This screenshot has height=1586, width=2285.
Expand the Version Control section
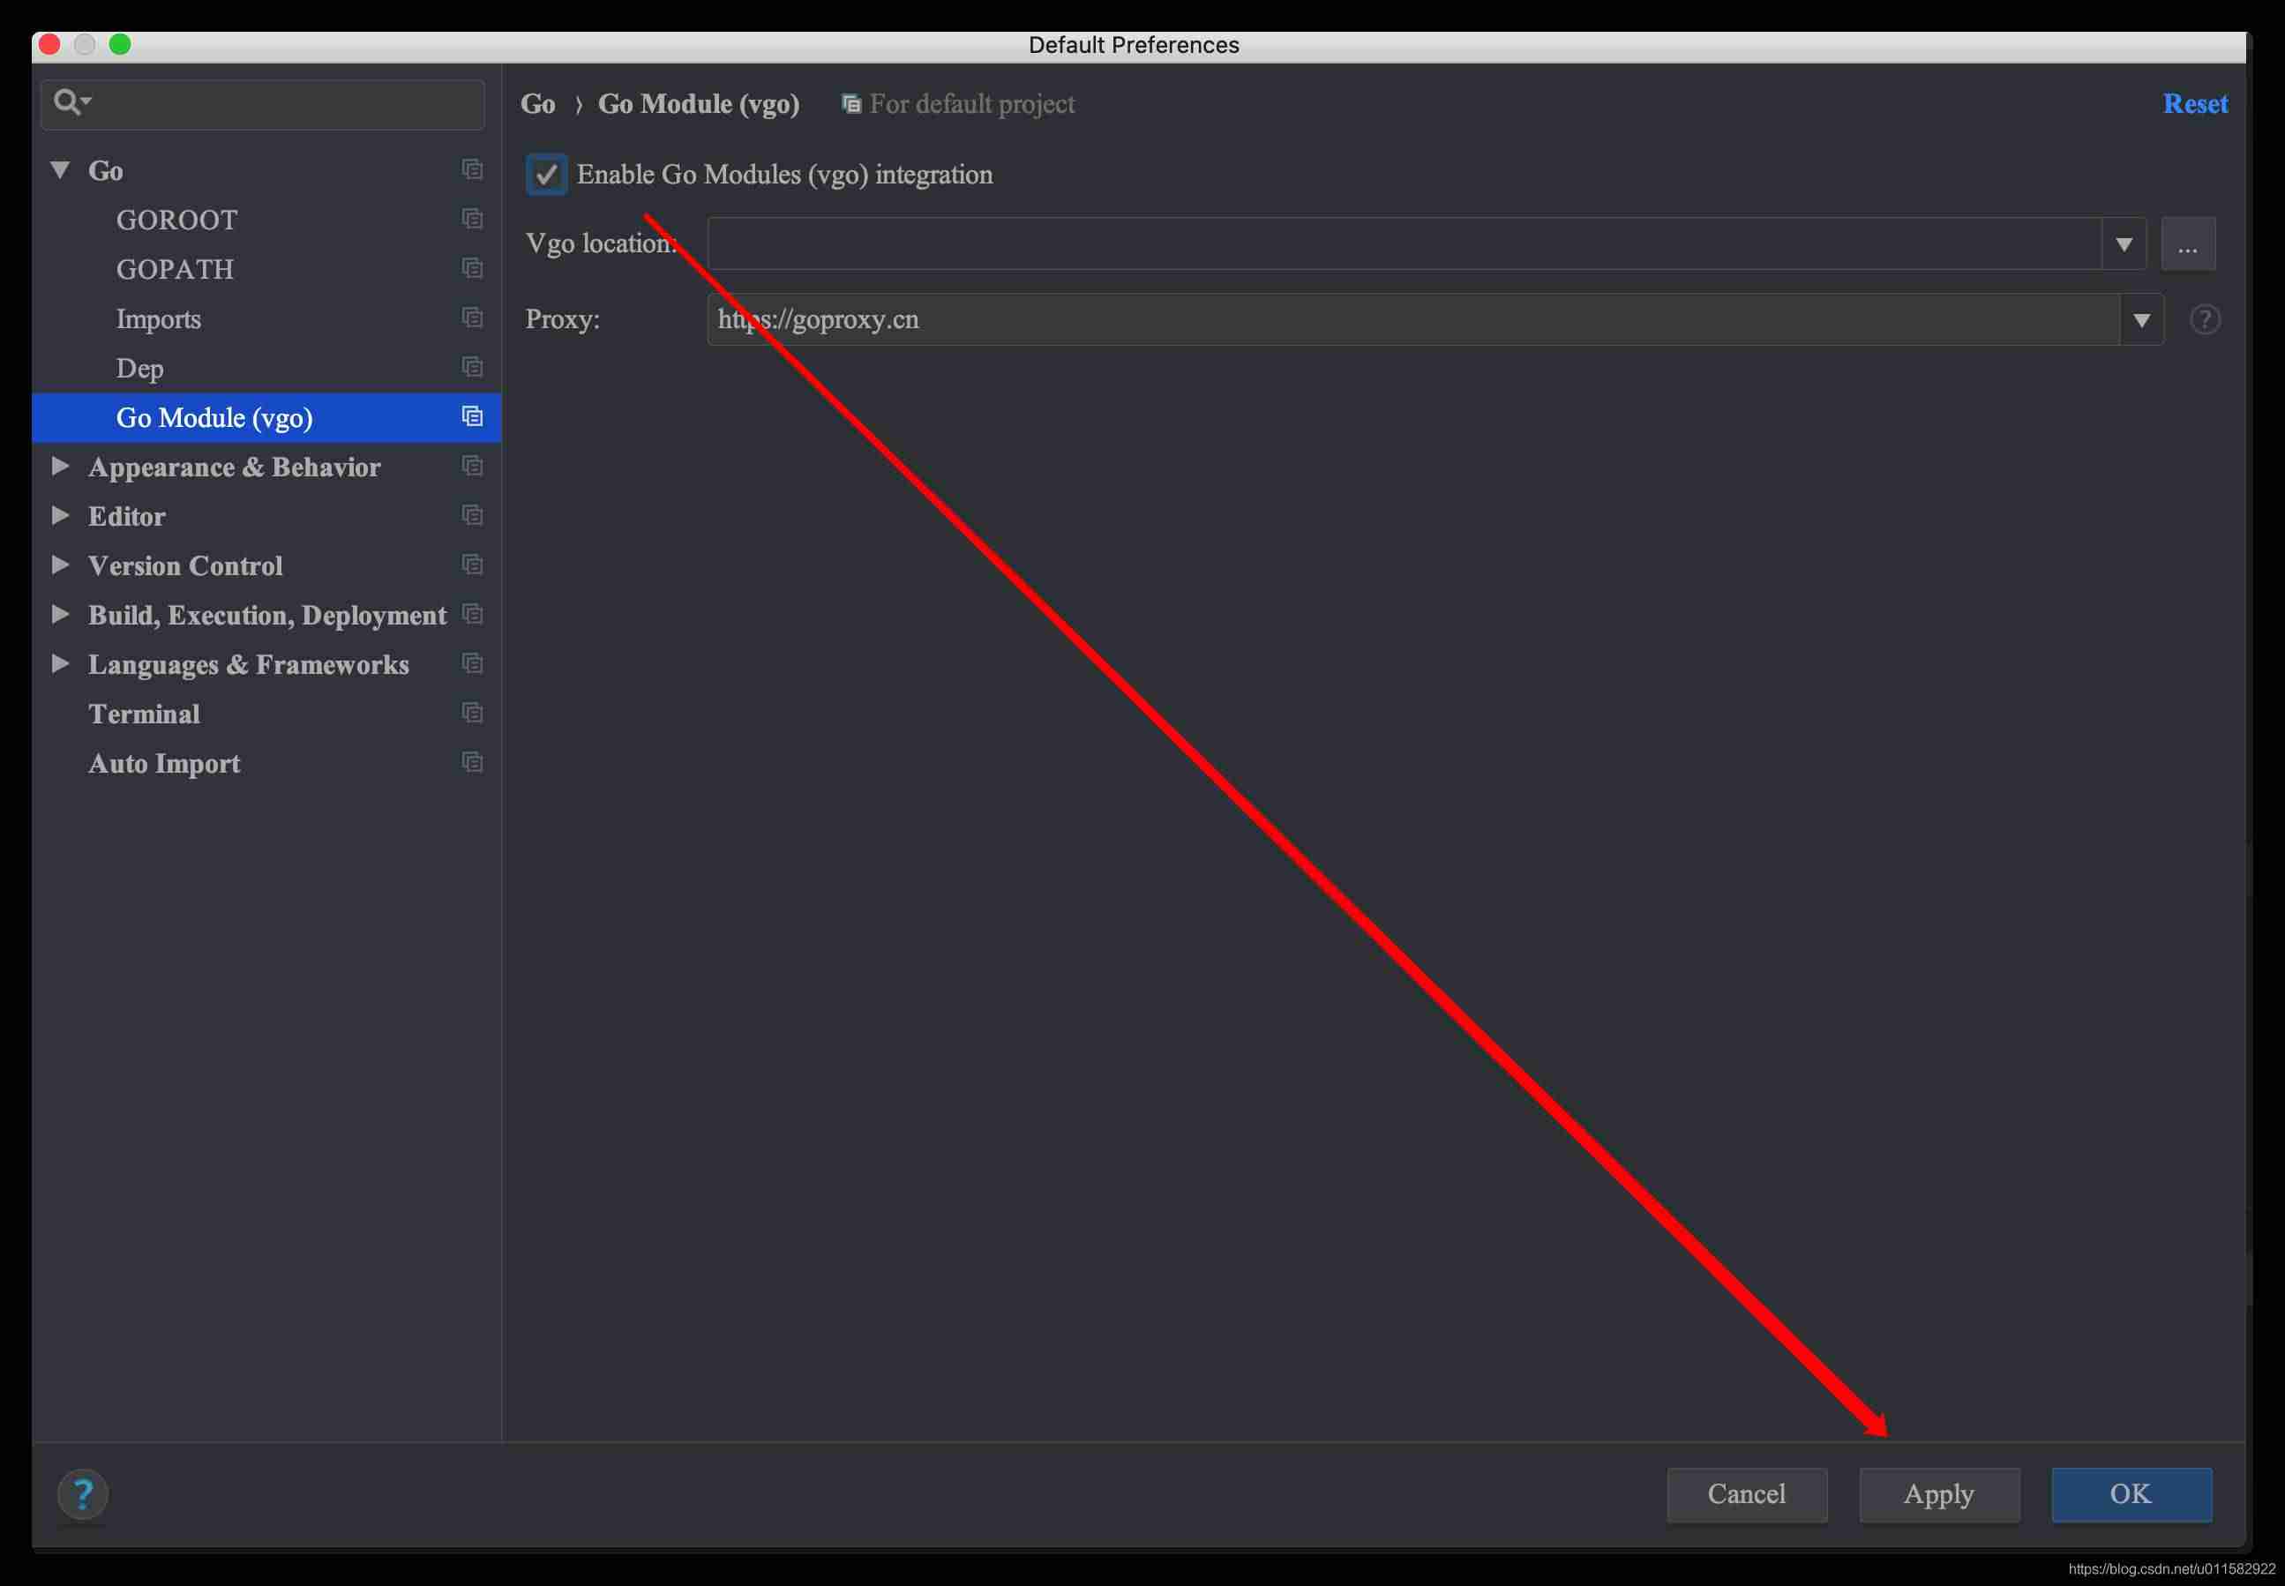tap(60, 565)
